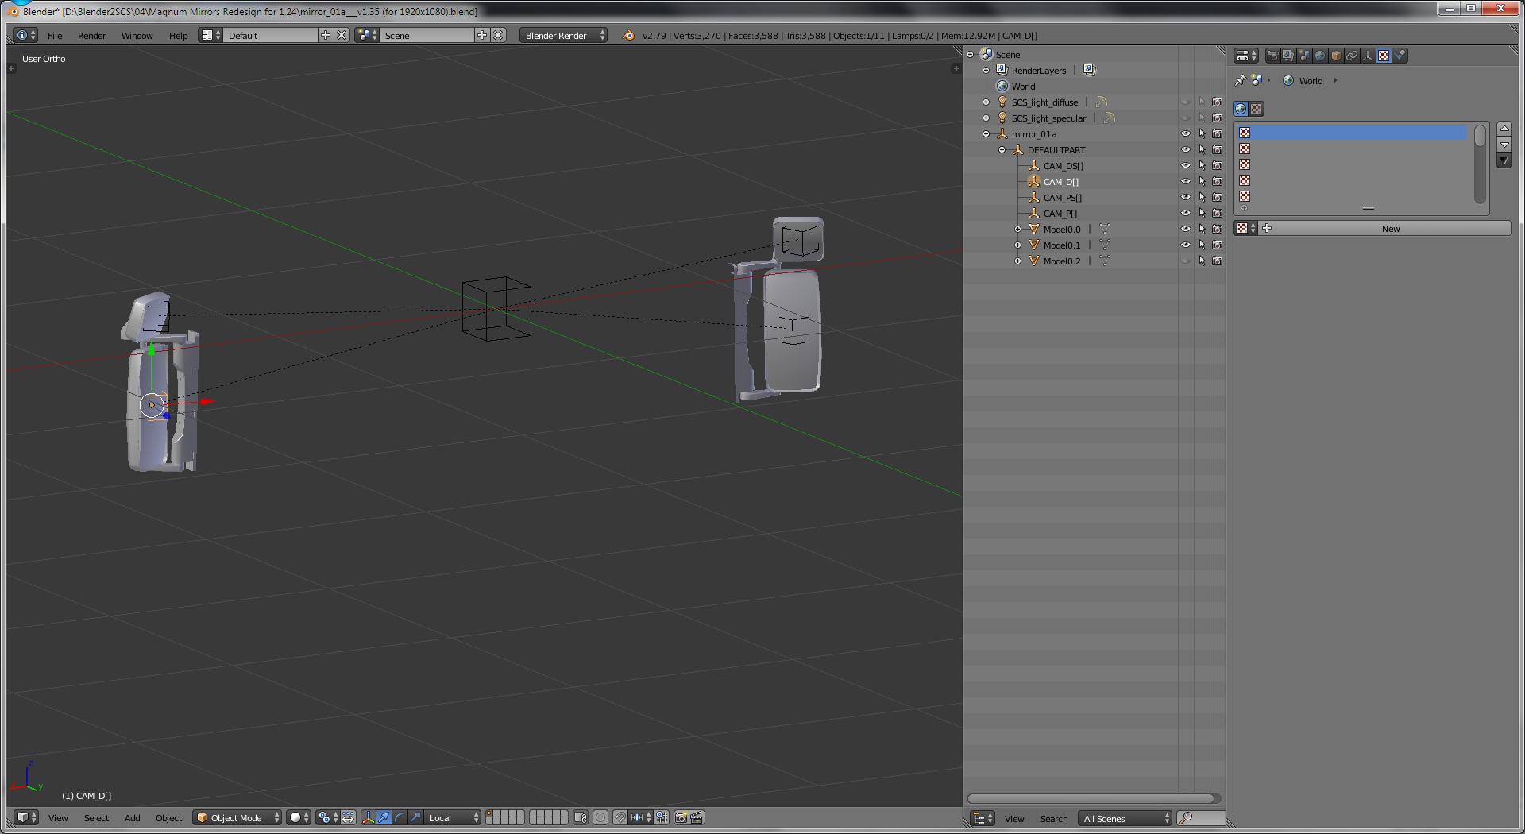Open the File menu
This screenshot has height=834, width=1525.
(55, 36)
